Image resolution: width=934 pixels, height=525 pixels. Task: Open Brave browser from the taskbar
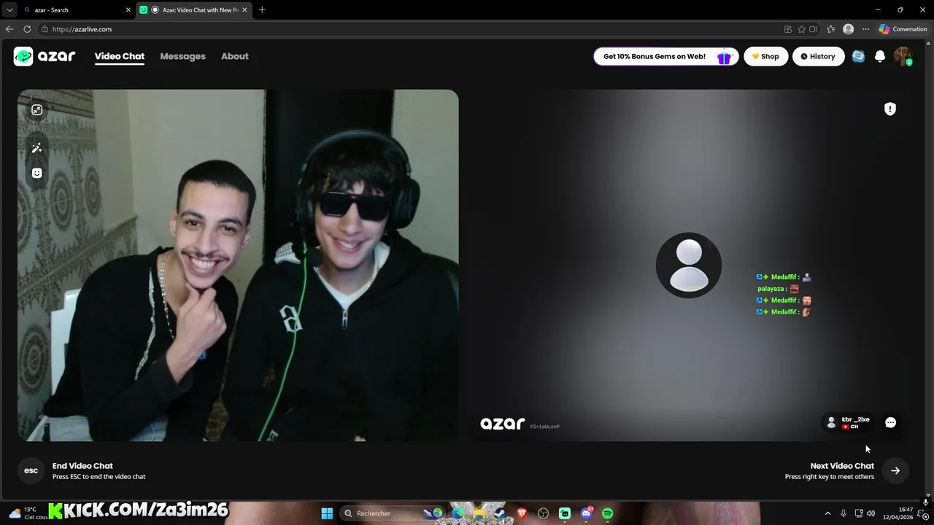click(x=522, y=513)
